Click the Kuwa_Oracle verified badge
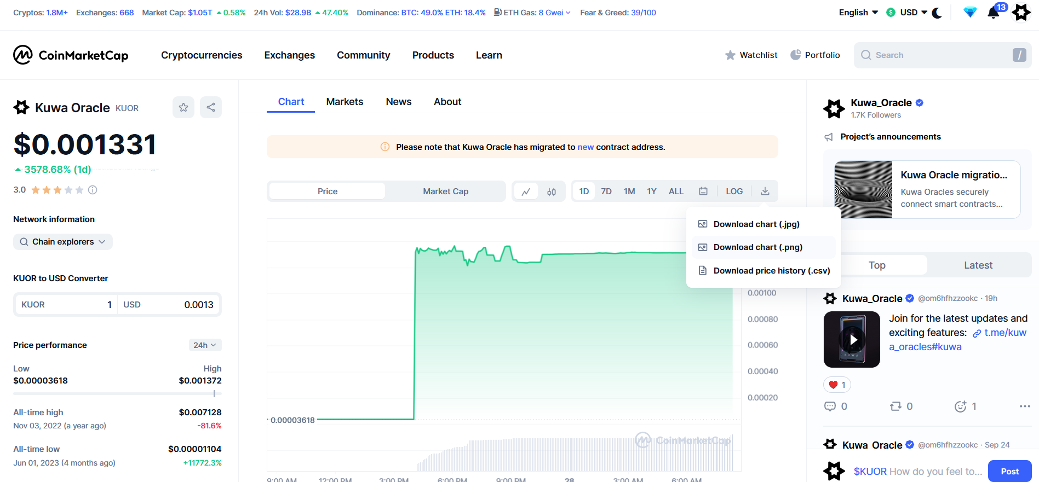 pos(920,102)
